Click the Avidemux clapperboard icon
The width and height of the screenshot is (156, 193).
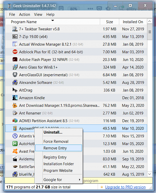[15, 159]
